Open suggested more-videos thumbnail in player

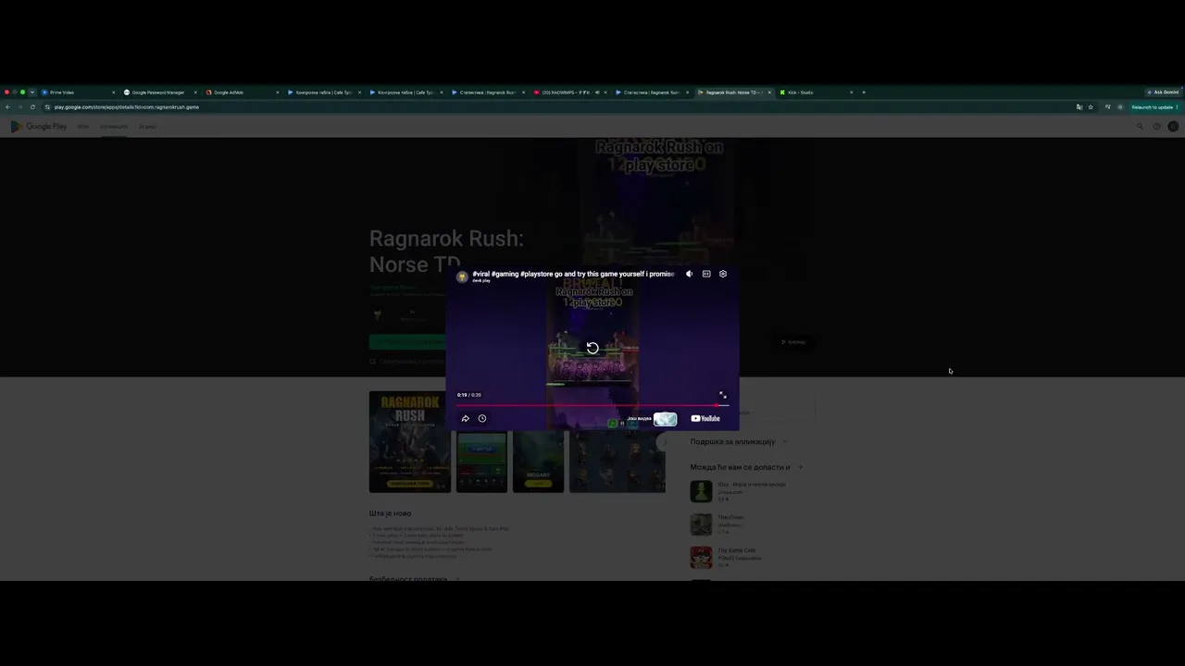tap(665, 419)
